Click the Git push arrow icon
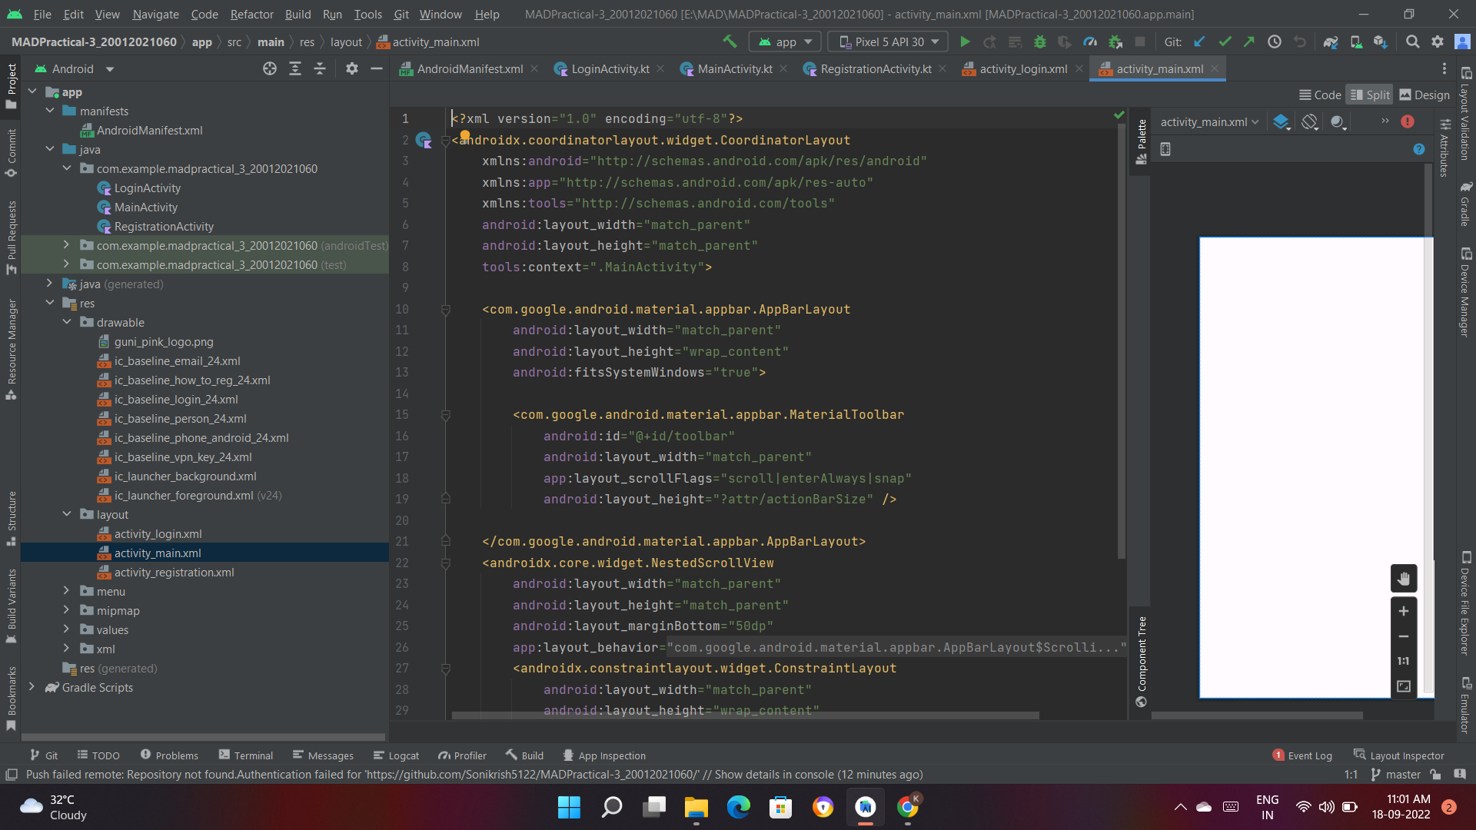 pos(1249,41)
